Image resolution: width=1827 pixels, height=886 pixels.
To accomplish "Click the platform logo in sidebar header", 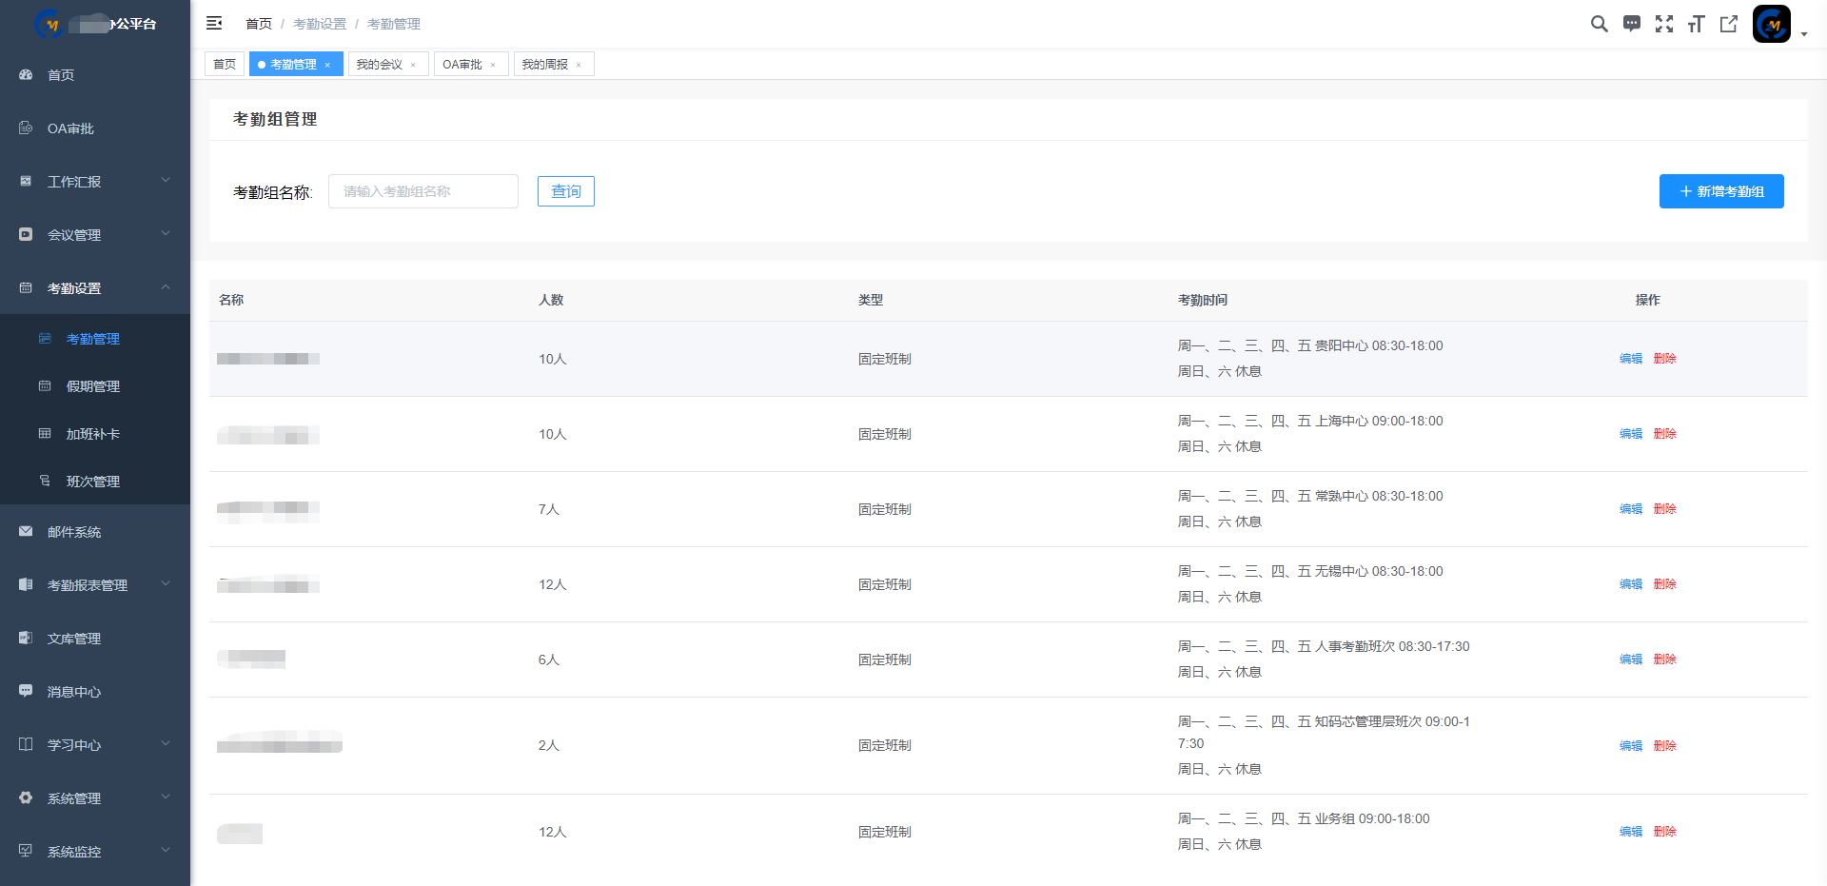I will (49, 24).
